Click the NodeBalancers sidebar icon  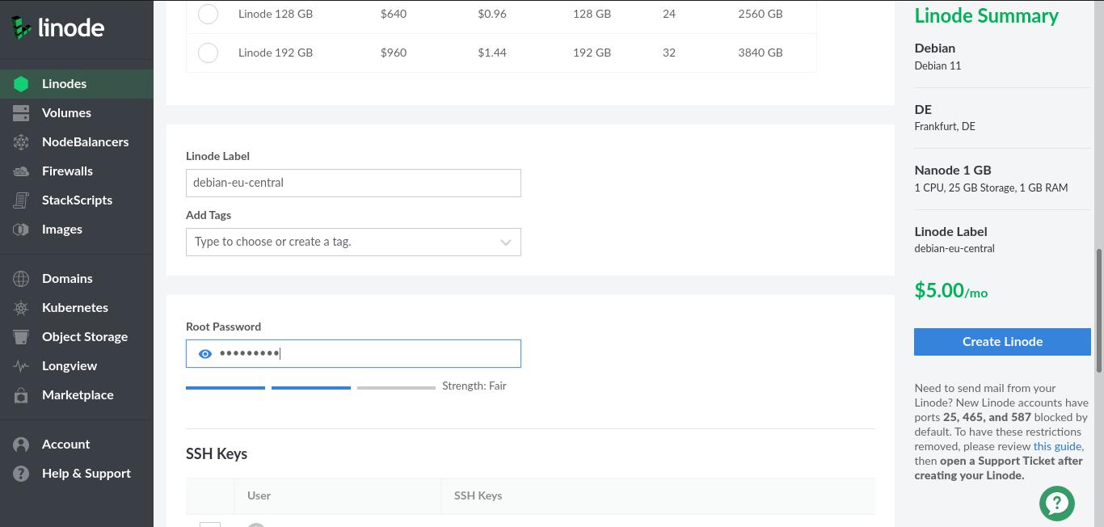pos(21,142)
